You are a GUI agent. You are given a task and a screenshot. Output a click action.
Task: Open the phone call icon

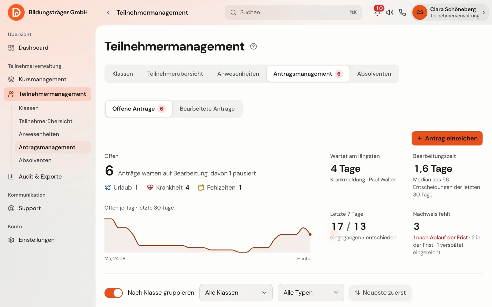tap(402, 12)
